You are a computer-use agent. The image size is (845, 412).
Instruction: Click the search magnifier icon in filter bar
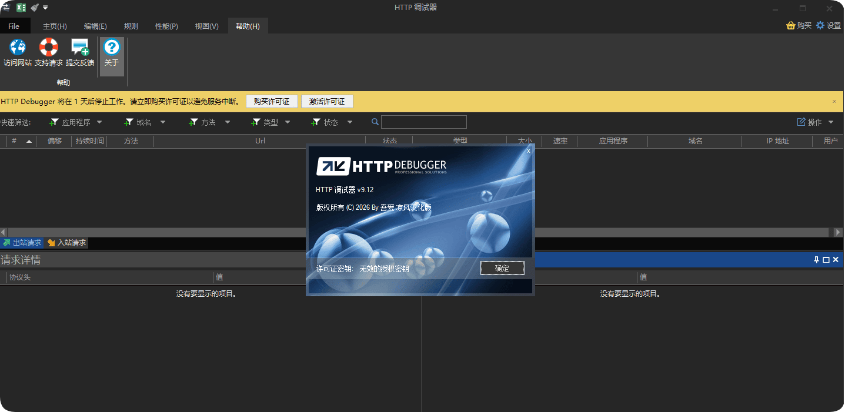[375, 122]
